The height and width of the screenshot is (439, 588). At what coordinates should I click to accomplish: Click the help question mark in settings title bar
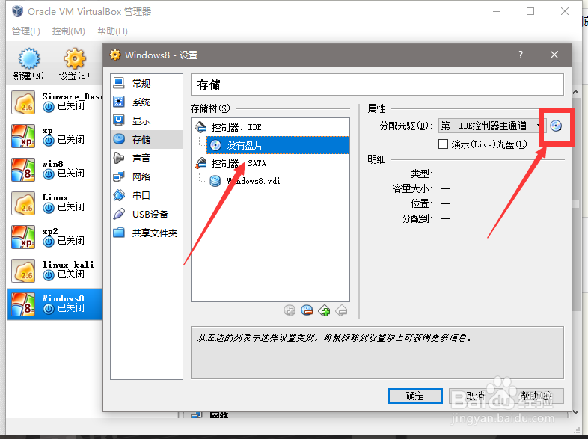(521, 55)
